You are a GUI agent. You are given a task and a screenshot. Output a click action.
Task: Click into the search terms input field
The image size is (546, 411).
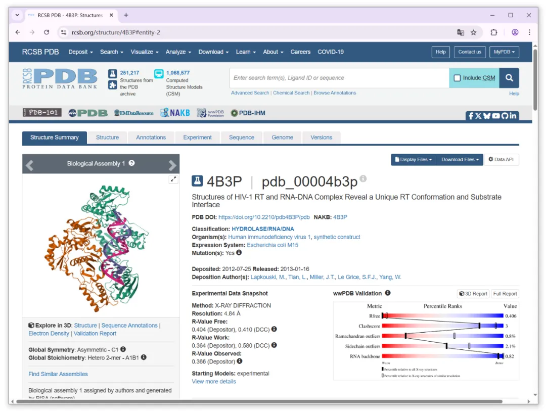339,78
